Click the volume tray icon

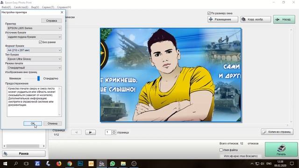263,164
